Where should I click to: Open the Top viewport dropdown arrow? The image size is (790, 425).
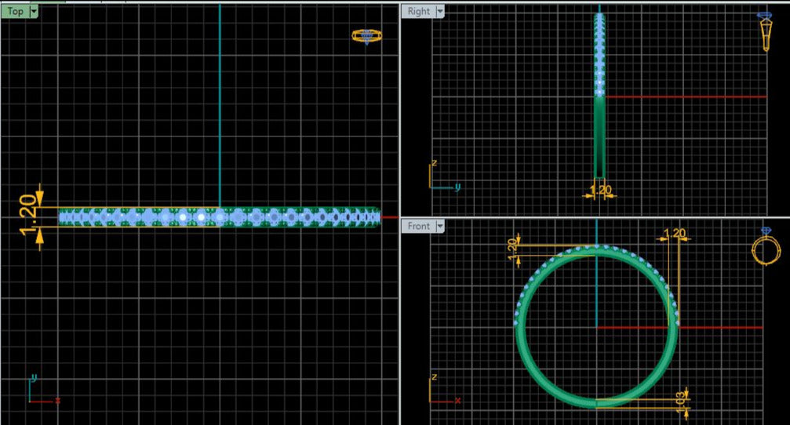34,11
